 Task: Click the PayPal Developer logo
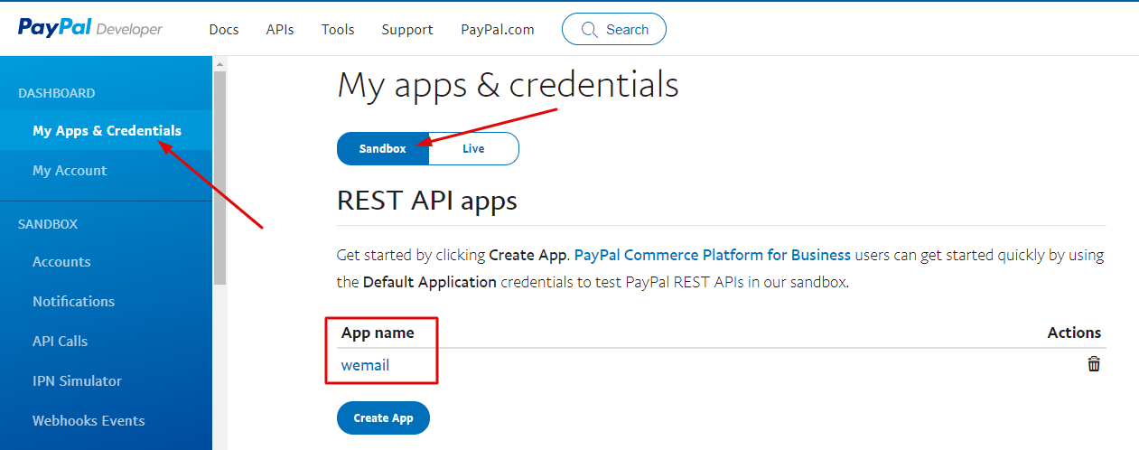click(x=90, y=29)
